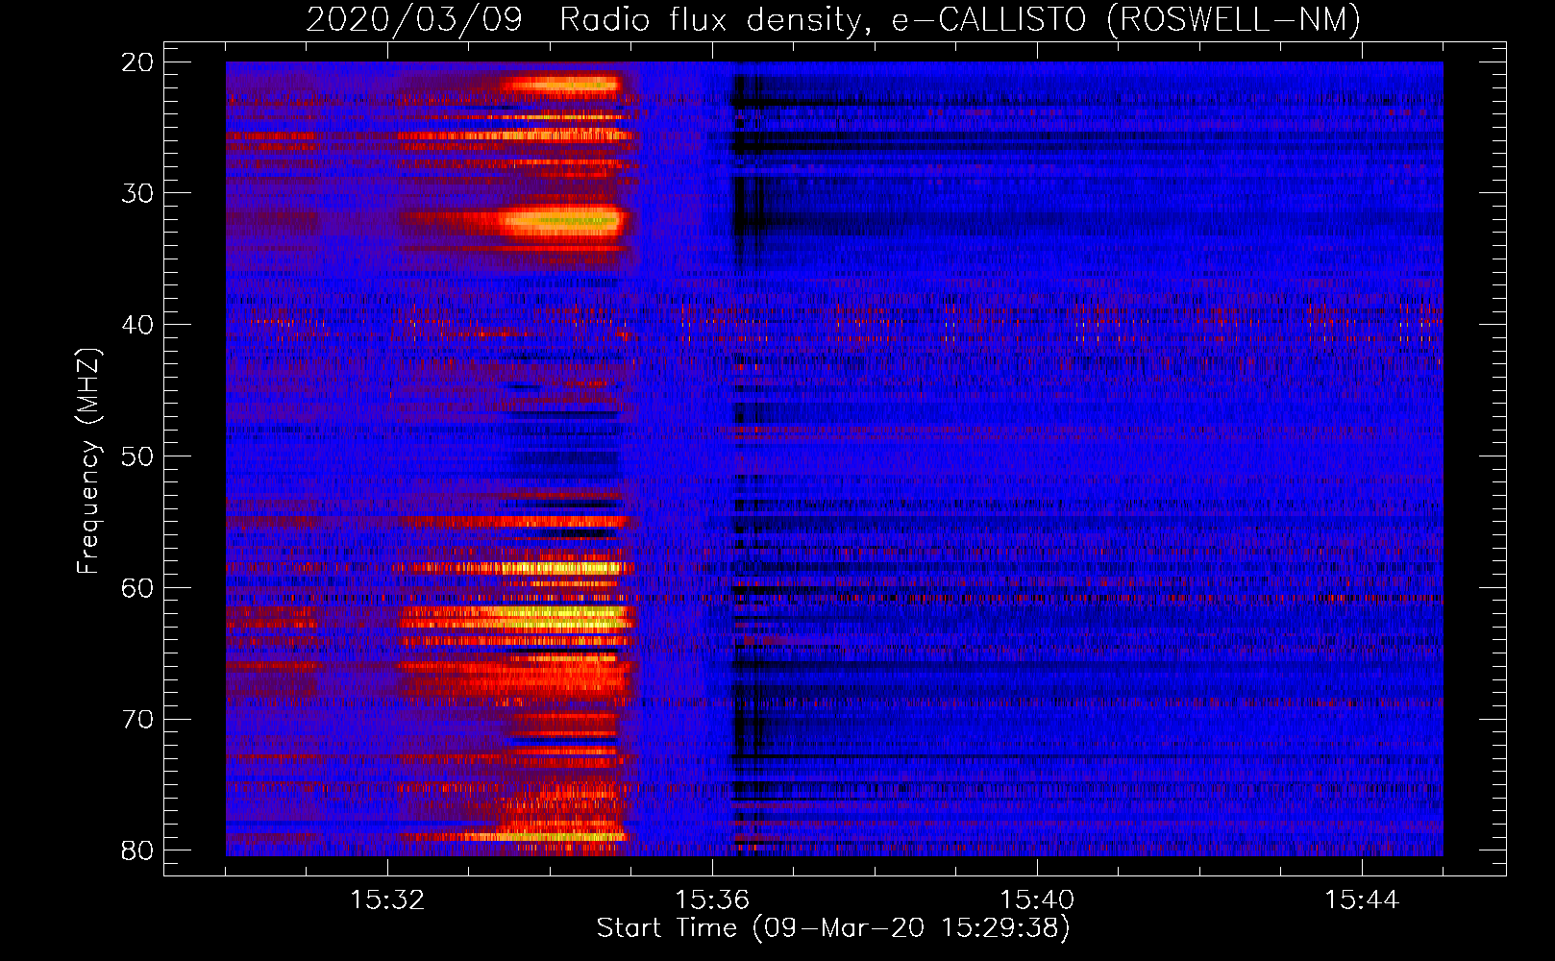The image size is (1555, 961).
Task: Click the 15:32 time tick label
Action: (x=387, y=900)
